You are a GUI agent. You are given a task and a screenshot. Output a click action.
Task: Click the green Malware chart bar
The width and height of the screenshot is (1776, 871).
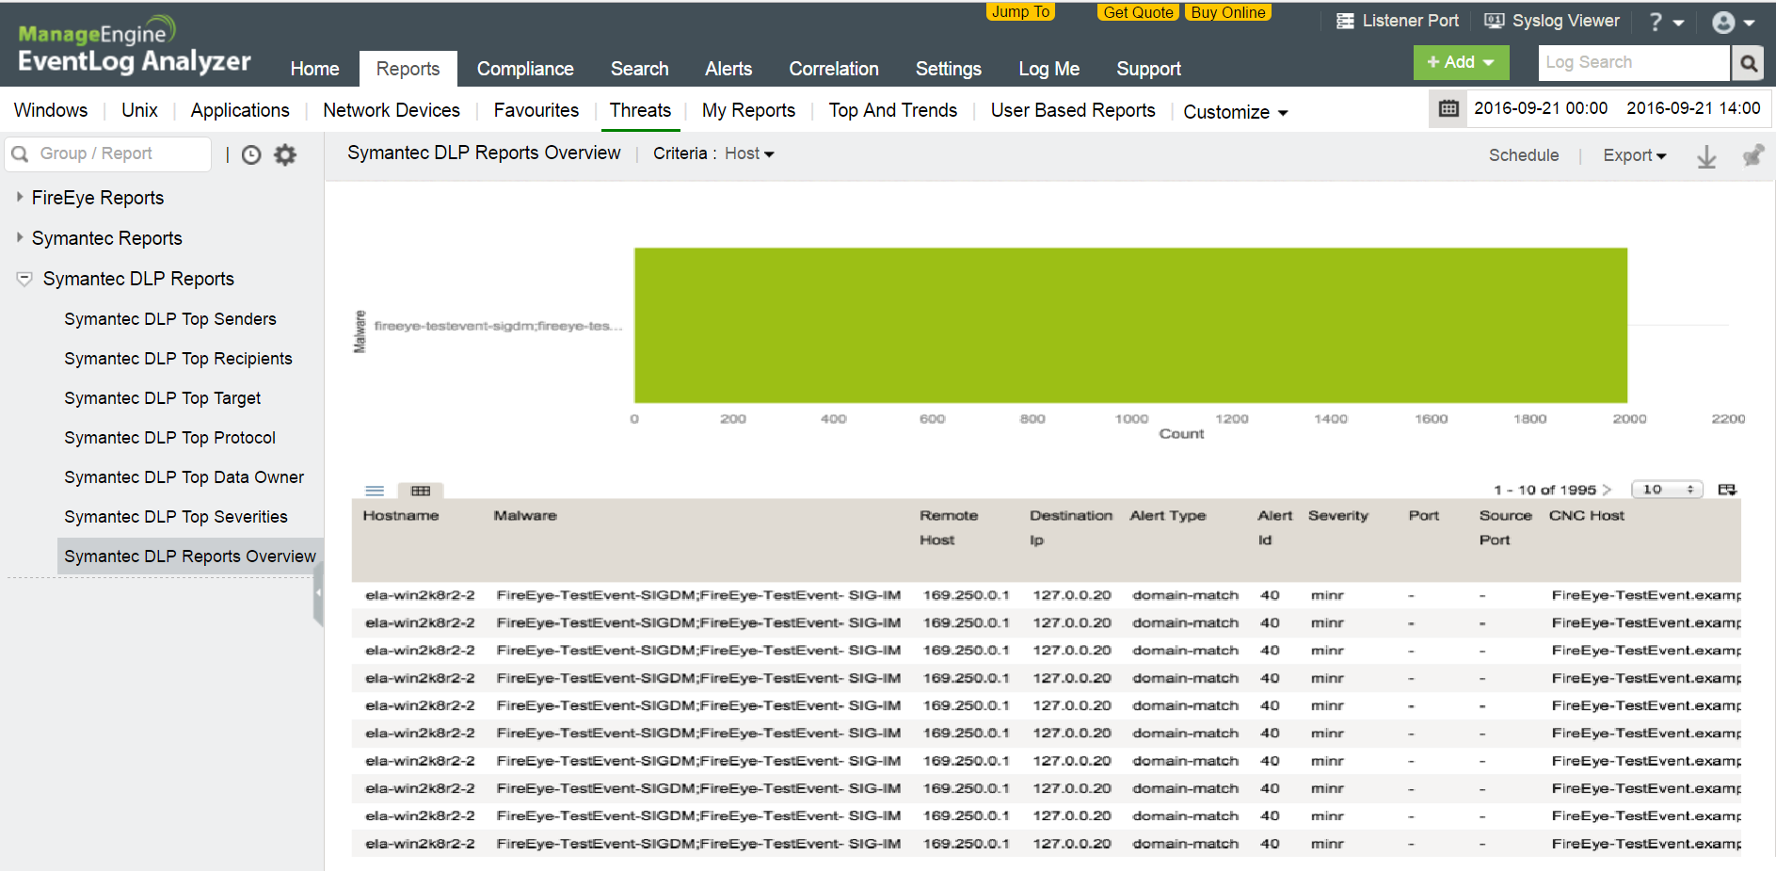1129,325
